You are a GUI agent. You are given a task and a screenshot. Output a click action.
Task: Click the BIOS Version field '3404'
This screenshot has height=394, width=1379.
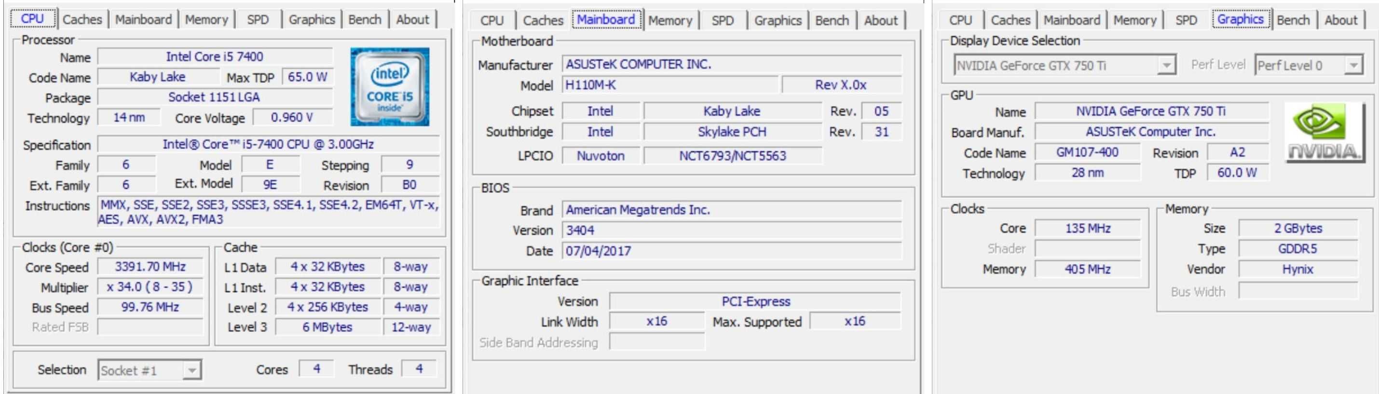tap(732, 230)
